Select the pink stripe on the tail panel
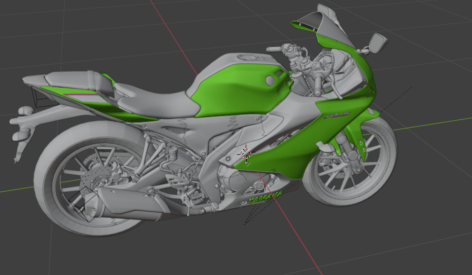Screen dimensions: 472x275 (x=81, y=95)
